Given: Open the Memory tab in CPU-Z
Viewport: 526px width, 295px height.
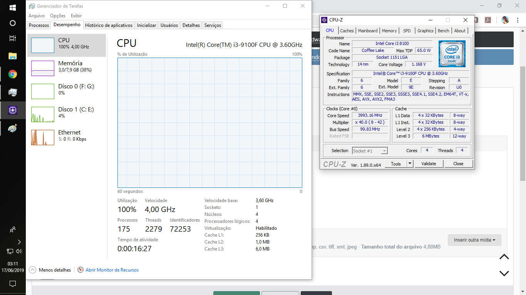Looking at the screenshot, I should click(x=389, y=31).
